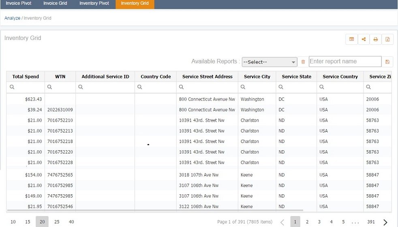Click search icon under Service City

[243, 87]
